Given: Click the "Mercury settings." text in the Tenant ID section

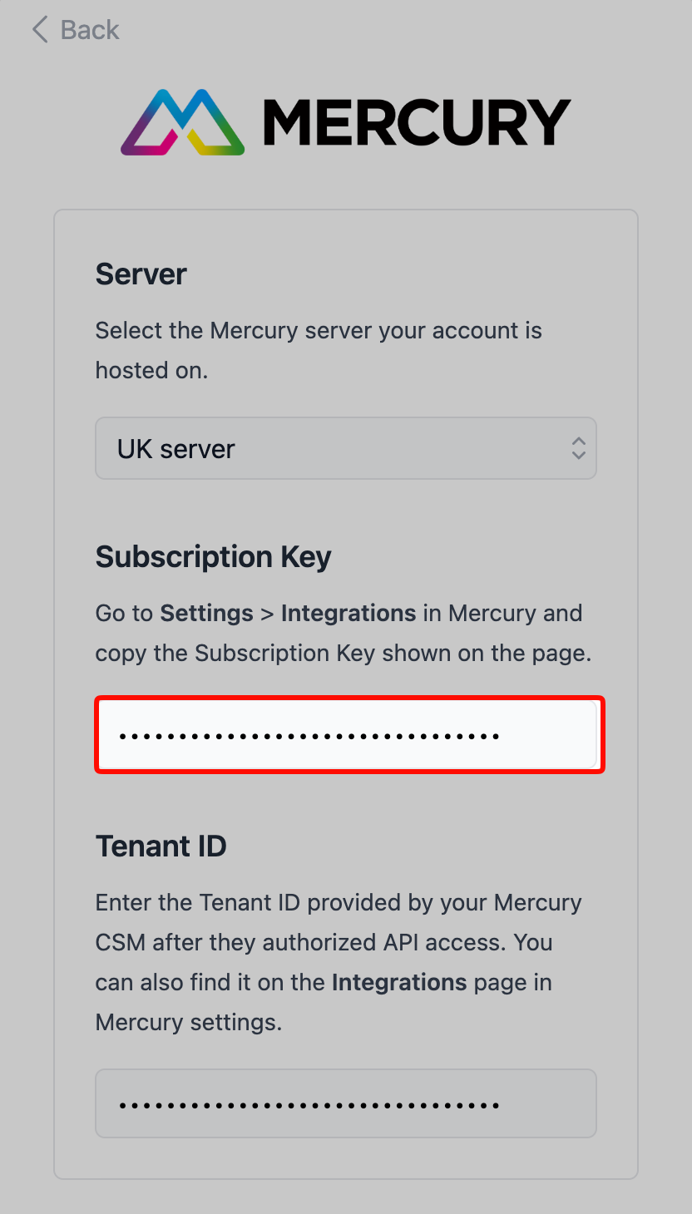Looking at the screenshot, I should 189,1022.
